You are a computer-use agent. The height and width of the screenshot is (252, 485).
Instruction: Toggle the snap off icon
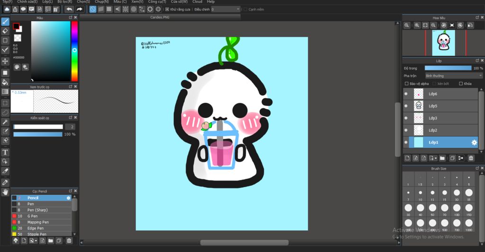[93, 9]
